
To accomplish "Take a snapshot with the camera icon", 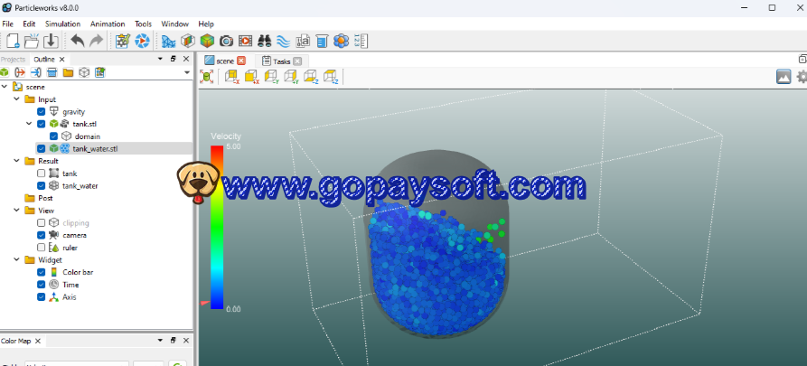I will [x=227, y=41].
